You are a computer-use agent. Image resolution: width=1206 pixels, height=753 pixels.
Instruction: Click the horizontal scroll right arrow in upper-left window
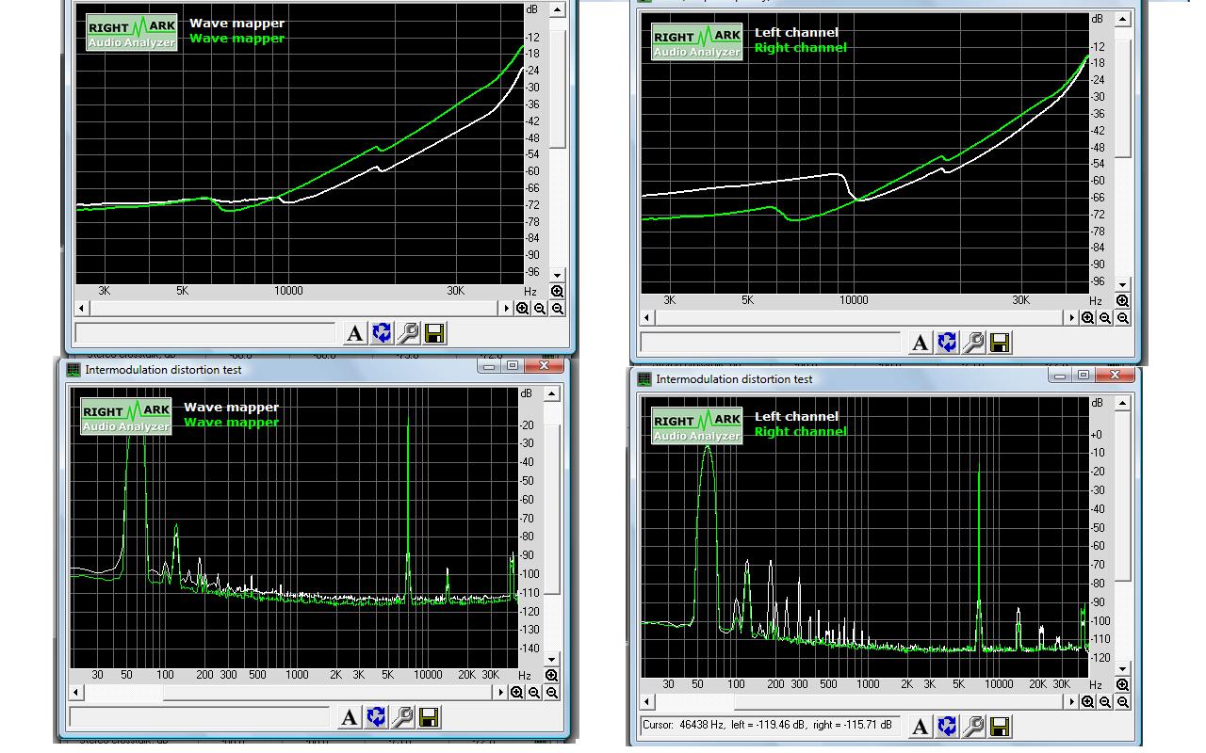(506, 309)
